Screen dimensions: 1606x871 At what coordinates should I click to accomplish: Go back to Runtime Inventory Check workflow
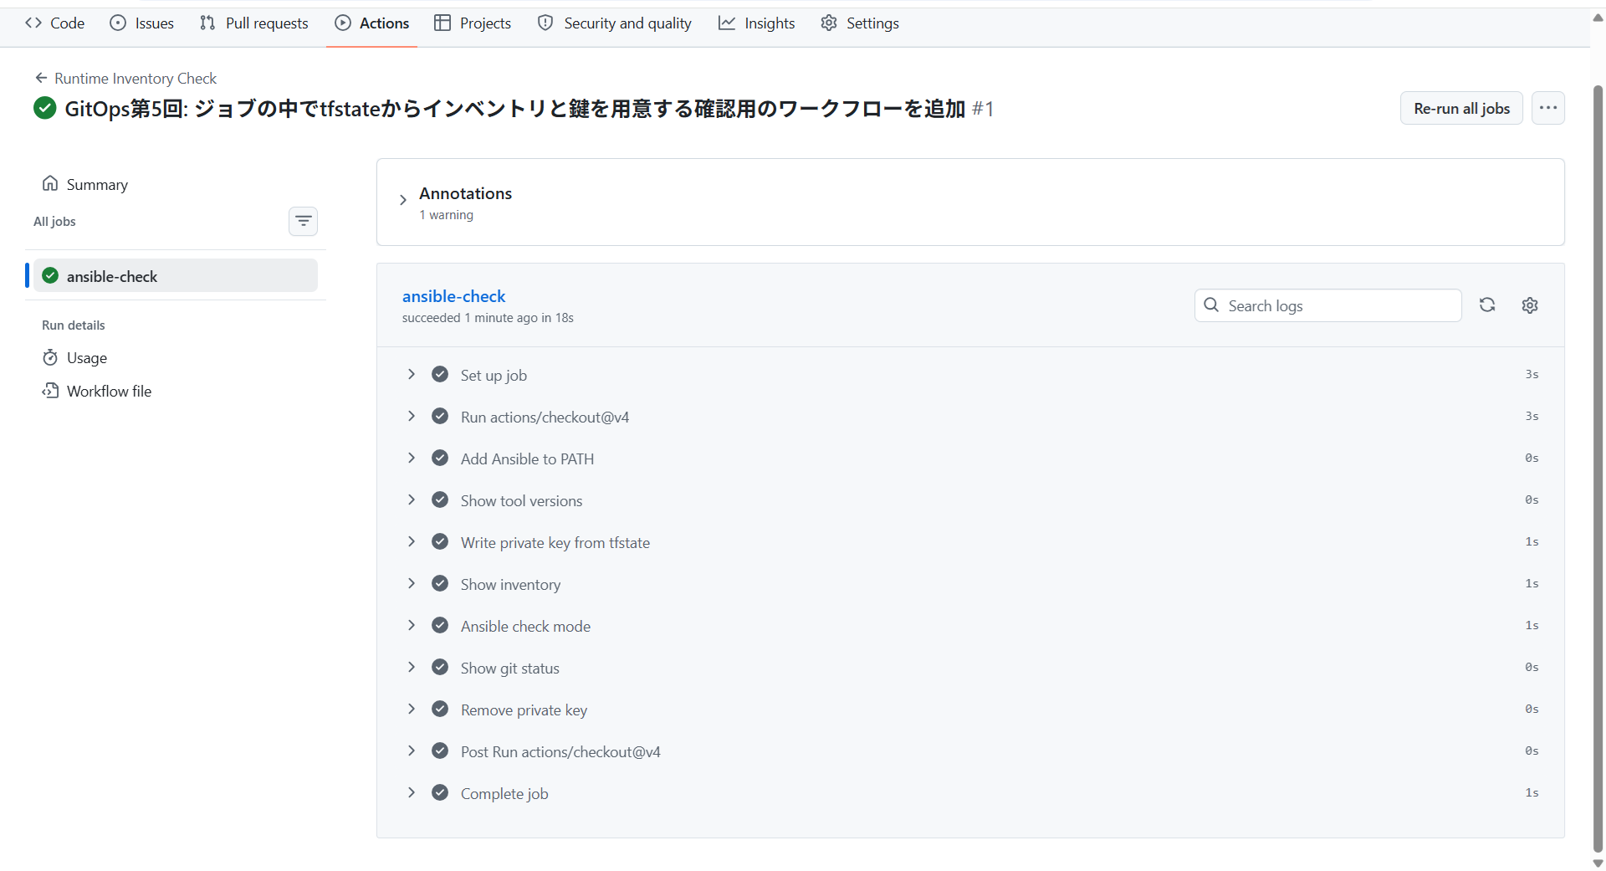(x=125, y=79)
